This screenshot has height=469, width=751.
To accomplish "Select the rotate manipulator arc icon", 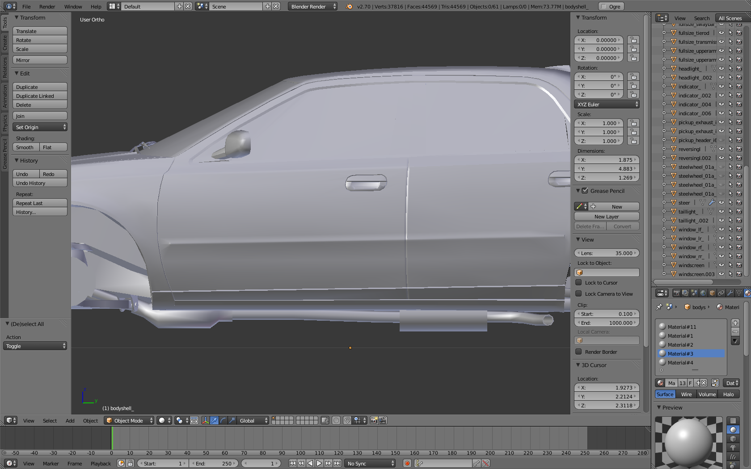I will 223,420.
